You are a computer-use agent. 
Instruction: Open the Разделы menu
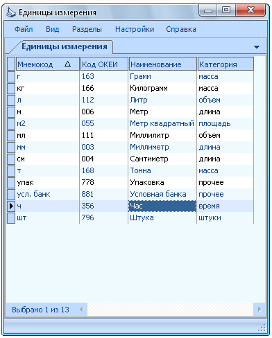coord(87,29)
